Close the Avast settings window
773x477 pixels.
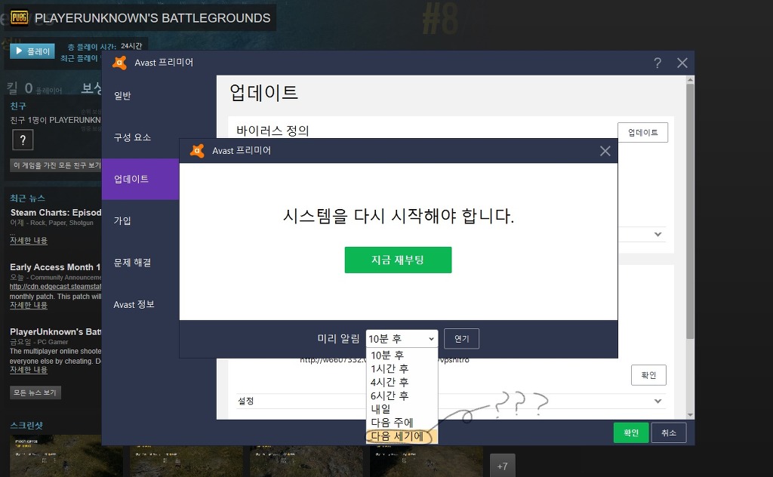coord(682,63)
